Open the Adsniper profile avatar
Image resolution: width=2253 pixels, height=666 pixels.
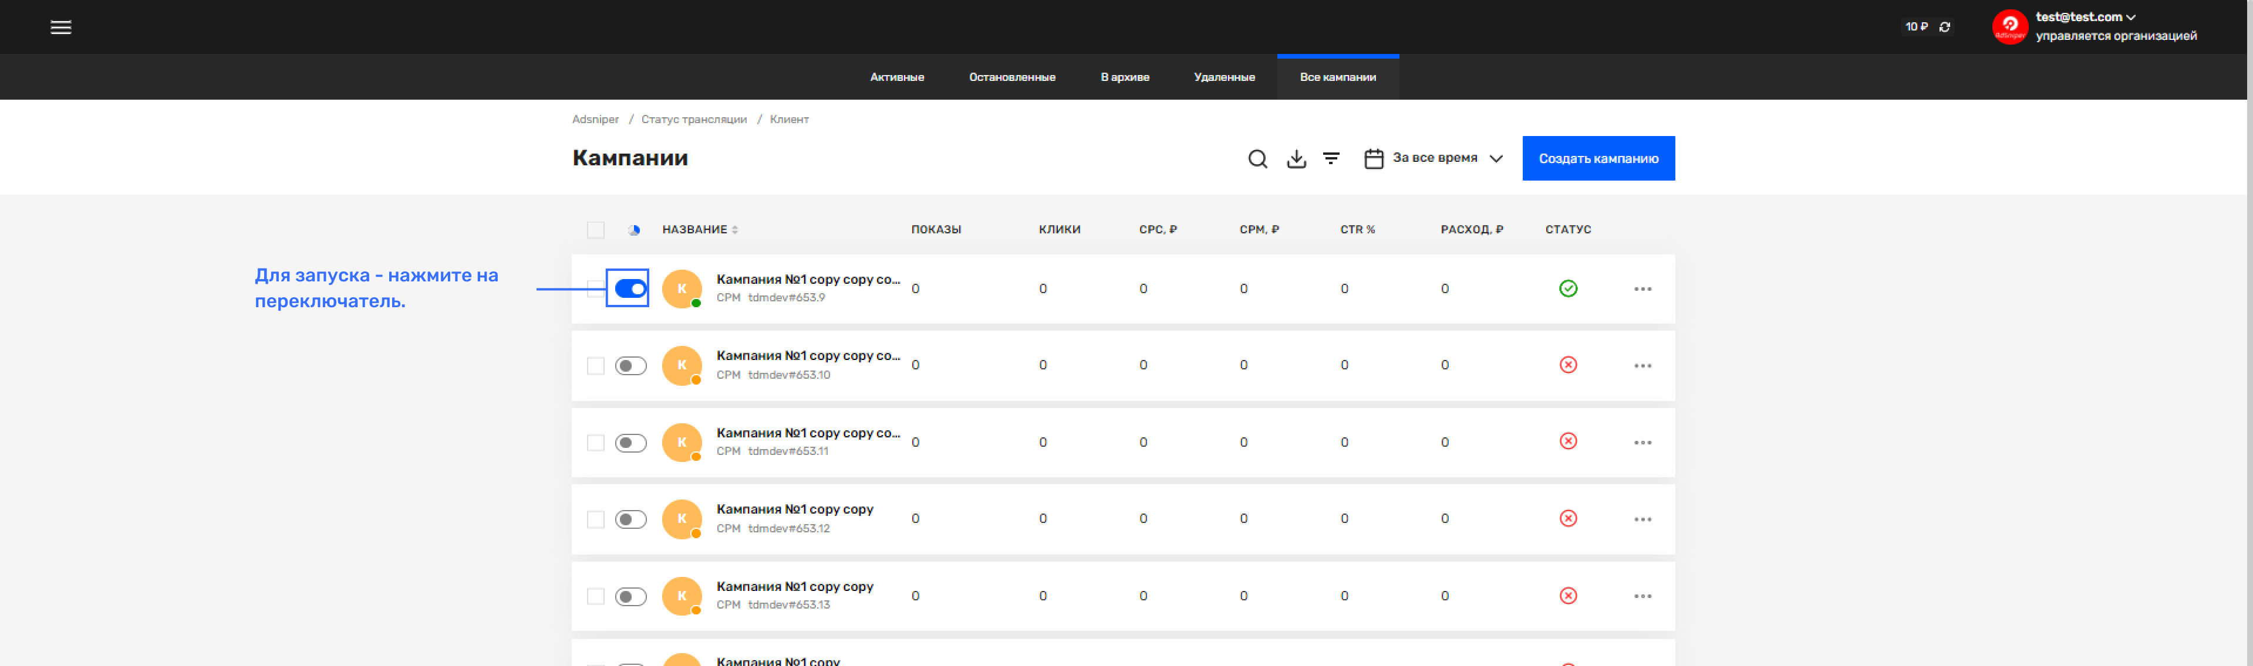click(2009, 27)
